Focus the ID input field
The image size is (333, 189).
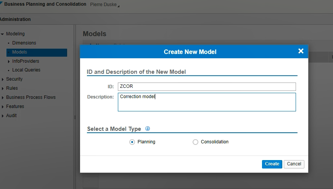coord(207,87)
